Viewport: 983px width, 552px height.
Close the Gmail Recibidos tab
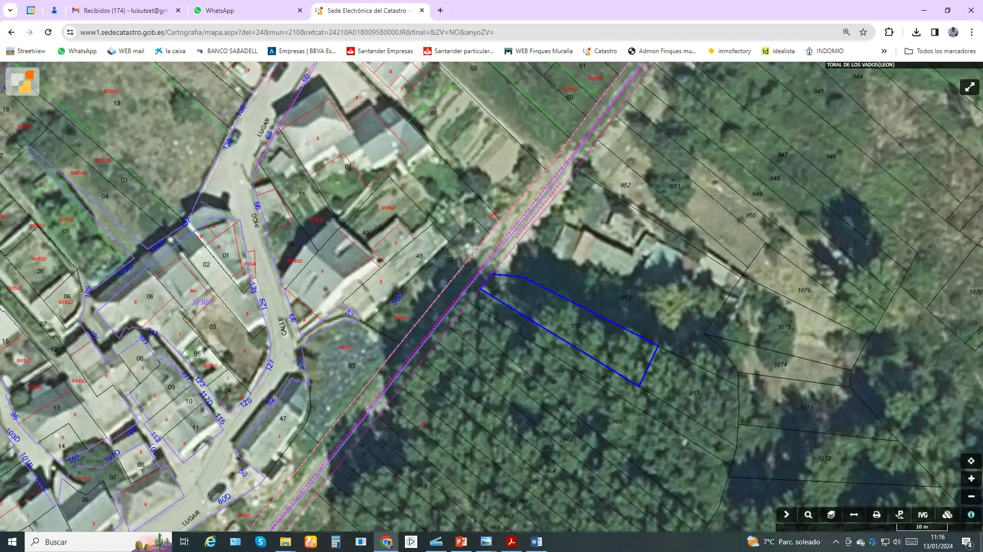click(x=178, y=10)
